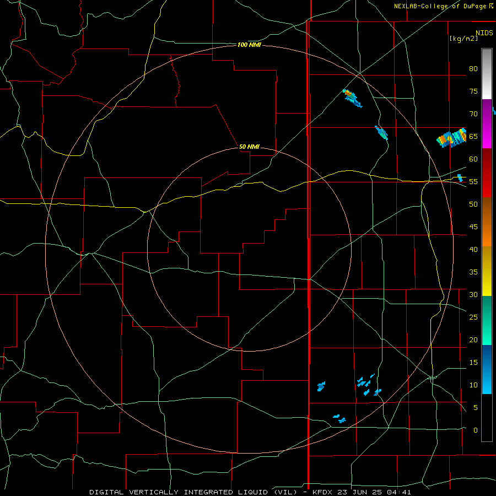Screen dimensions: 496x496
Task: Click the legend value 35
Action: pos(473,272)
